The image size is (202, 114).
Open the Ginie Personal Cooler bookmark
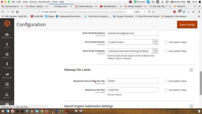click(x=147, y=16)
